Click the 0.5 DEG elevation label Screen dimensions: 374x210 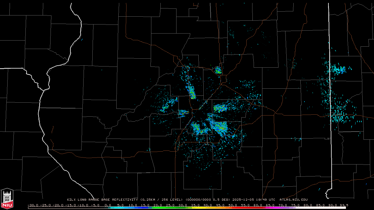(221, 200)
